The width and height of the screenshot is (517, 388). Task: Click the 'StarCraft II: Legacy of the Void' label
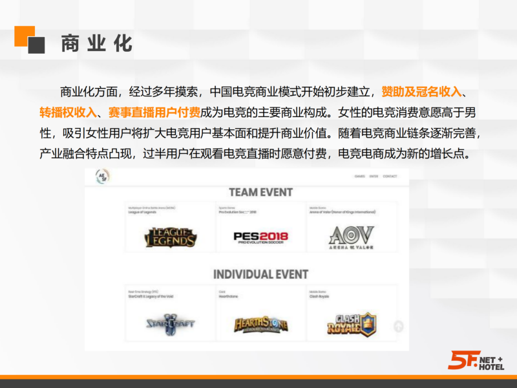pyautogui.click(x=151, y=296)
